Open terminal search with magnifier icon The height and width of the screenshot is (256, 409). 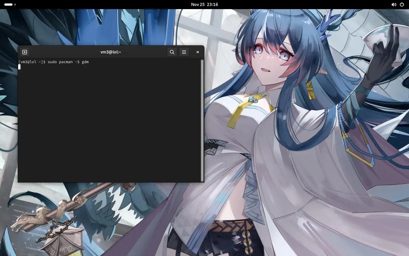(172, 52)
